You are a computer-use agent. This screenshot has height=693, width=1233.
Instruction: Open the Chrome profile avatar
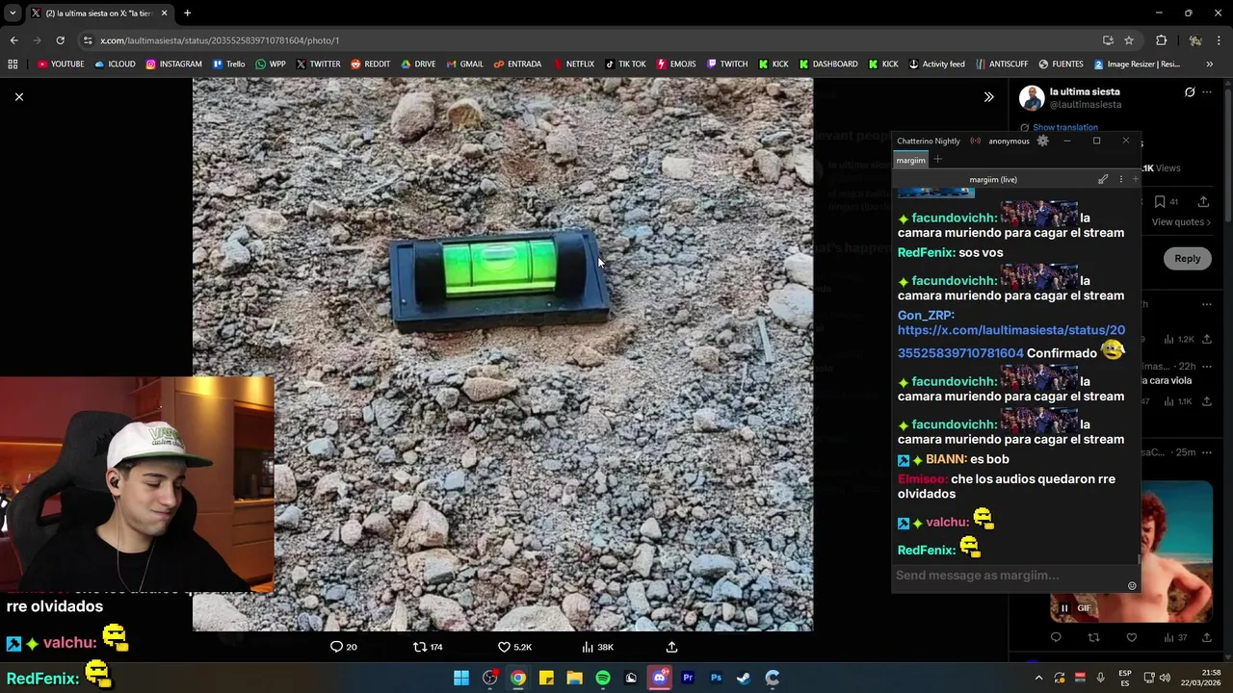click(x=1194, y=40)
